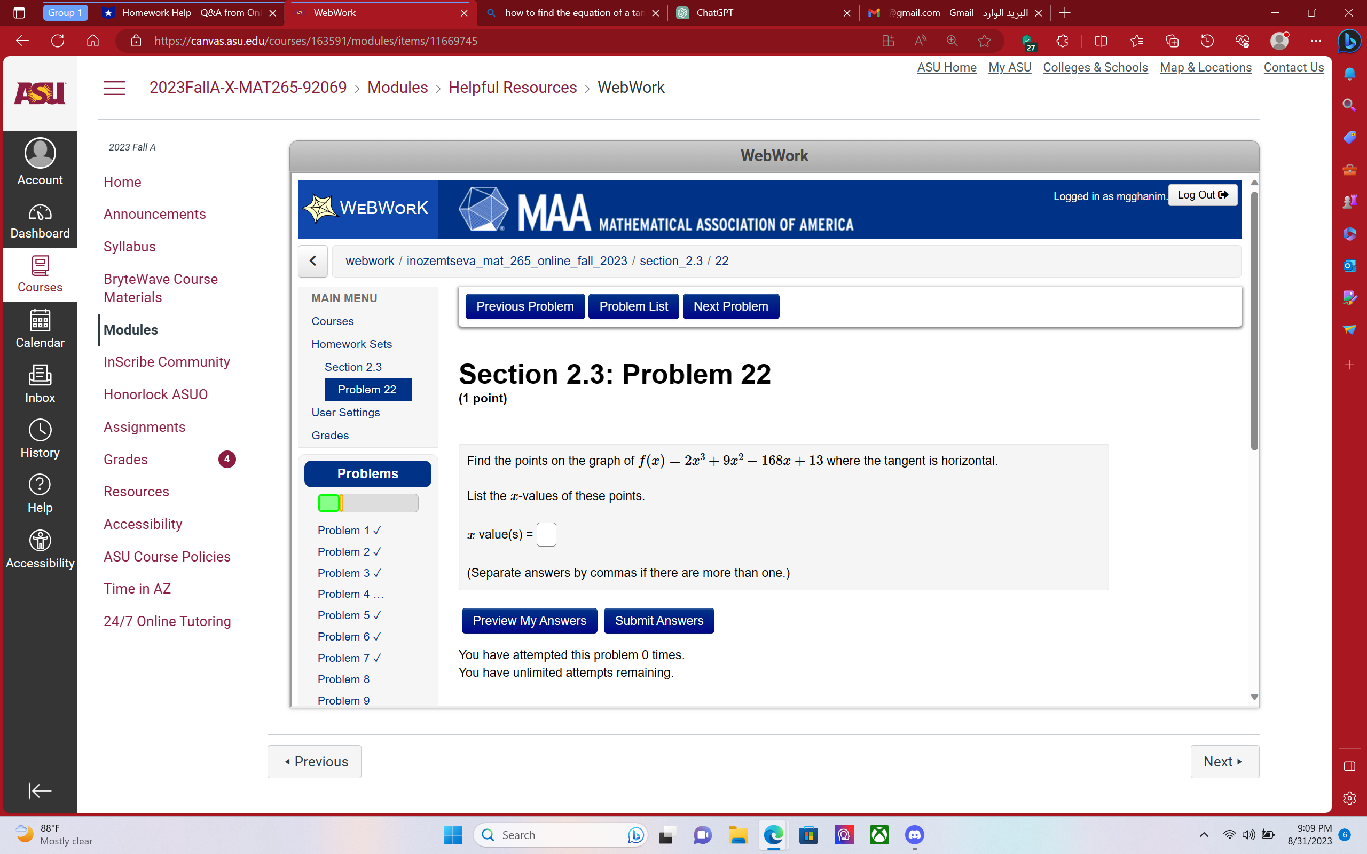Open the Courses panel in Canvas sidebar
Screen dimensions: 1367x854
[40, 274]
